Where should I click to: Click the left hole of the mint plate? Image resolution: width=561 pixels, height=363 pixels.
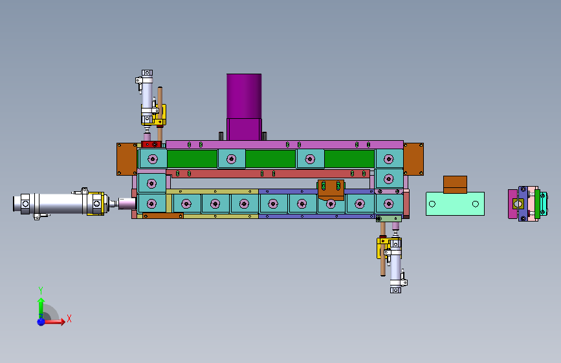(432, 204)
